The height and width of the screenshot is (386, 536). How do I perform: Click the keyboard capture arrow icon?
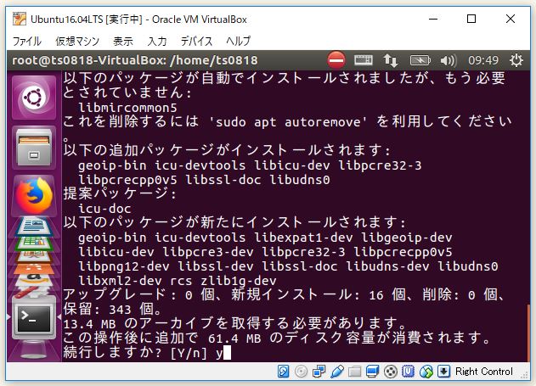[x=443, y=372]
